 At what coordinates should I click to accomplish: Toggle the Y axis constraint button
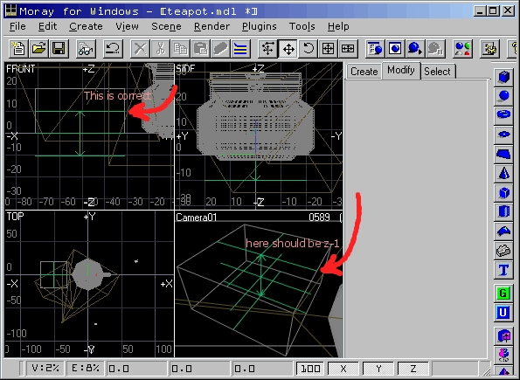378,369
